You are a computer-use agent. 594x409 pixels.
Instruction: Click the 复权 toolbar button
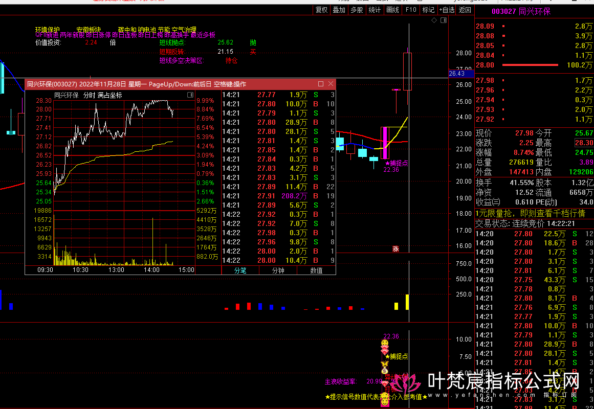pos(321,10)
